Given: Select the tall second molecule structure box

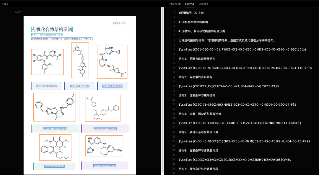Looking at the screenshot, I should tap(80, 60).
